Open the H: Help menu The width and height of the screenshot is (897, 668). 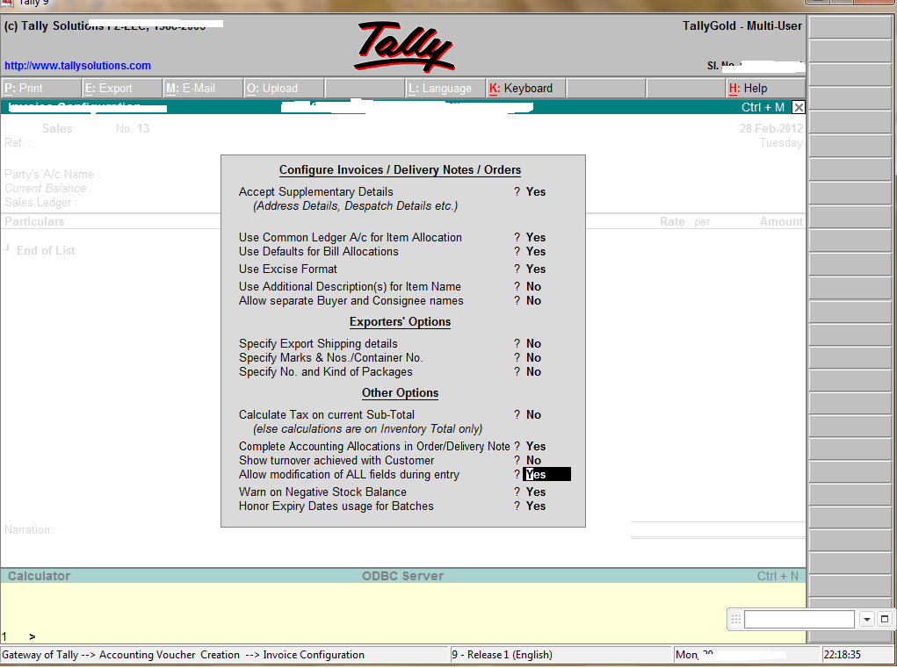pyautogui.click(x=766, y=88)
